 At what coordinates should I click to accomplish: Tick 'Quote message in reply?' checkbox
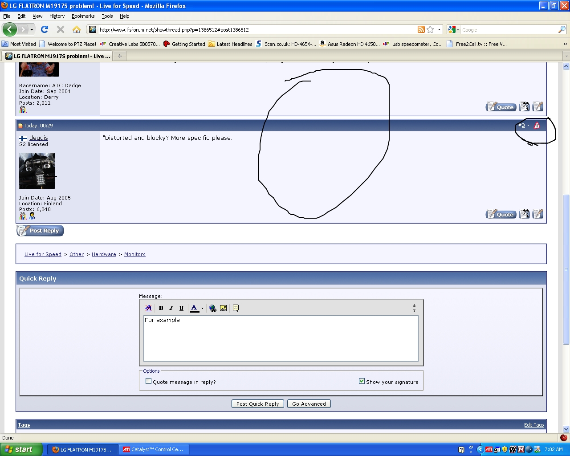click(x=149, y=381)
